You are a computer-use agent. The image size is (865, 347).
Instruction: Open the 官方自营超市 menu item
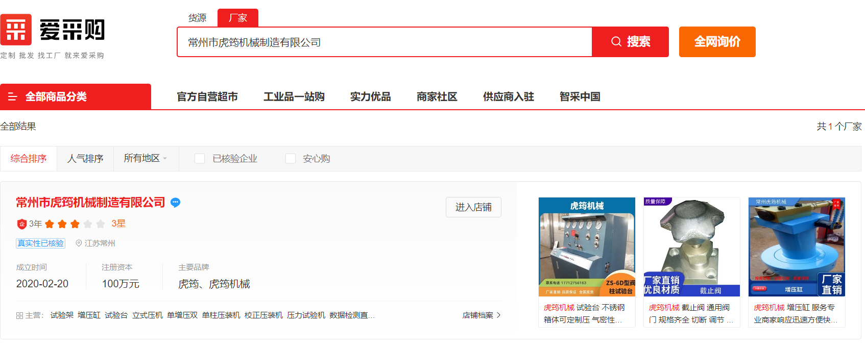pos(207,97)
